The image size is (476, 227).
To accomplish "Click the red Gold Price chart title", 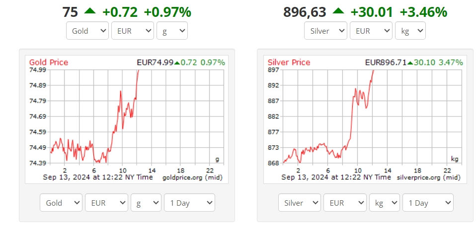I will (49, 62).
